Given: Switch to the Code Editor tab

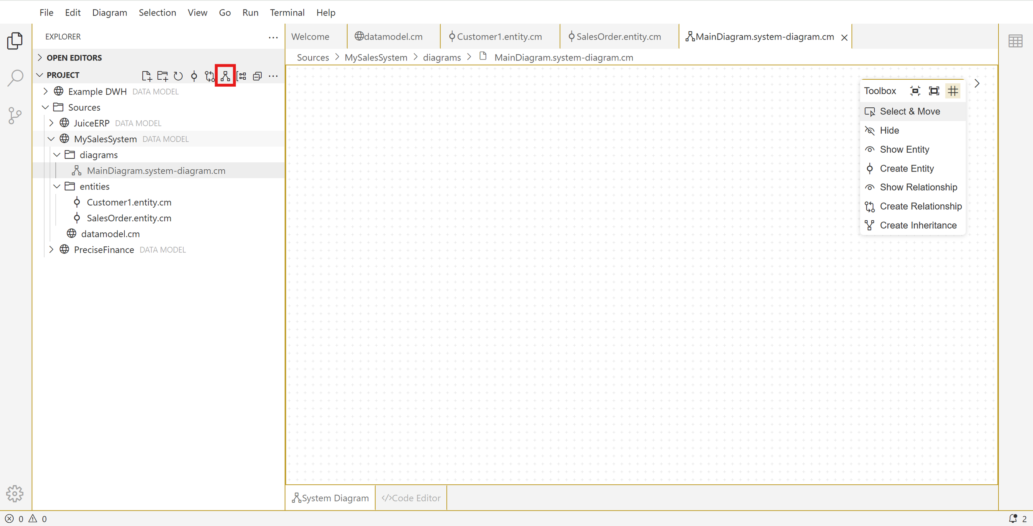Looking at the screenshot, I should [x=411, y=498].
